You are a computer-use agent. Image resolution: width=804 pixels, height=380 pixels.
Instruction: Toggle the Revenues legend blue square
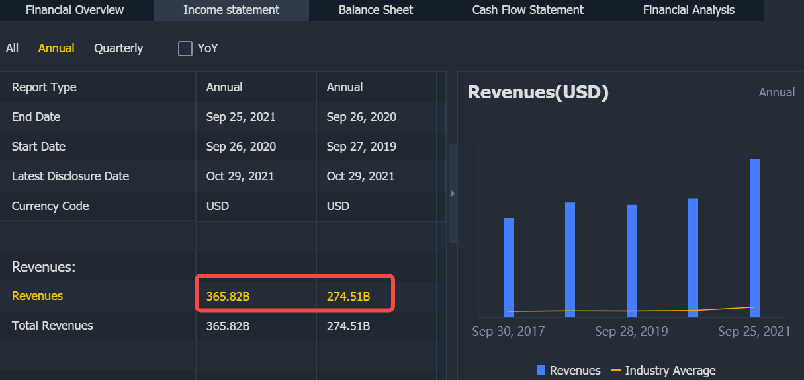(541, 371)
